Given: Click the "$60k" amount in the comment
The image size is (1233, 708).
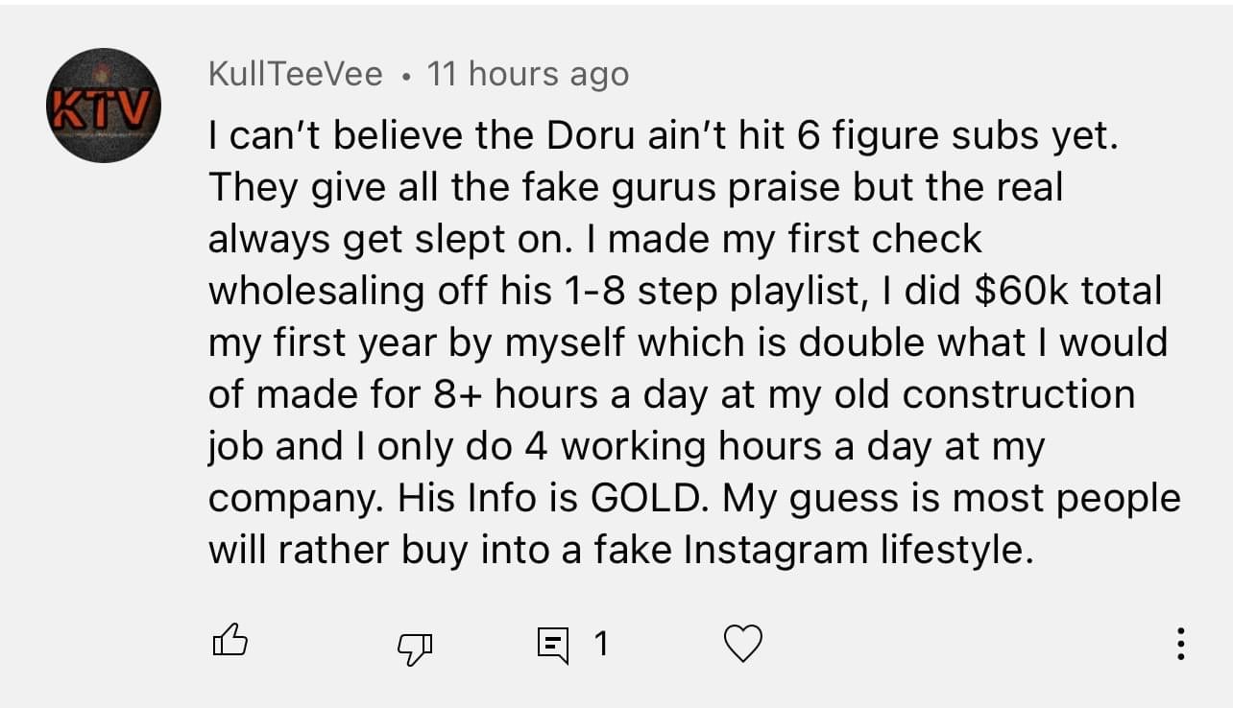Looking at the screenshot, I should (x=1022, y=291).
